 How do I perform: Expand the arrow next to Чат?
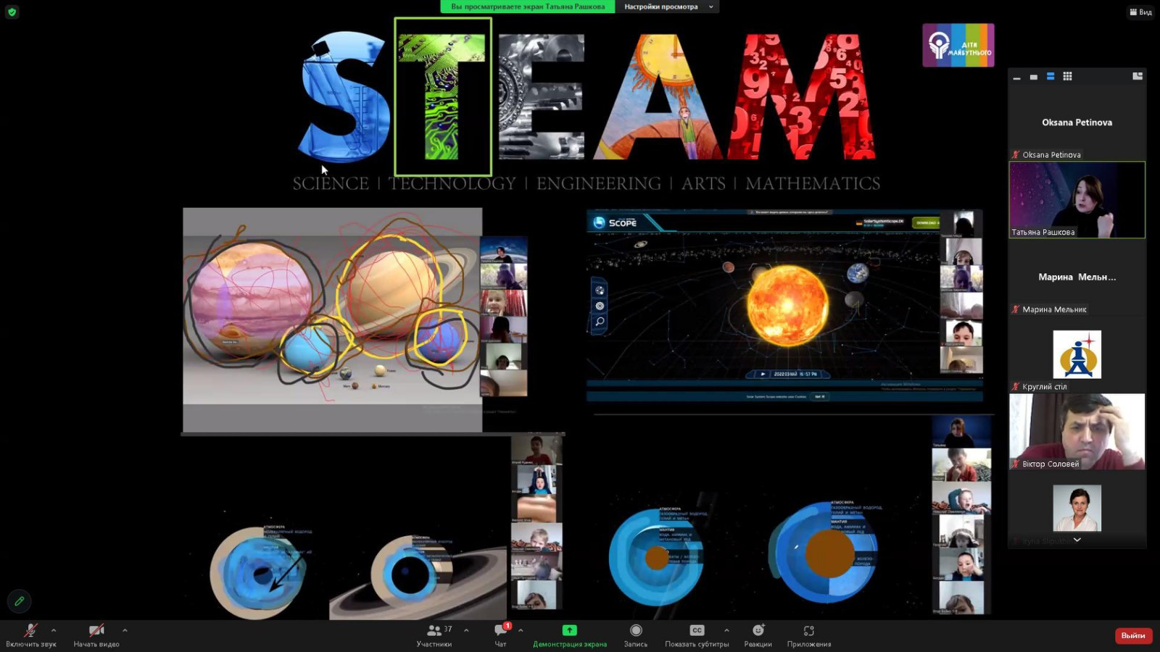(521, 630)
